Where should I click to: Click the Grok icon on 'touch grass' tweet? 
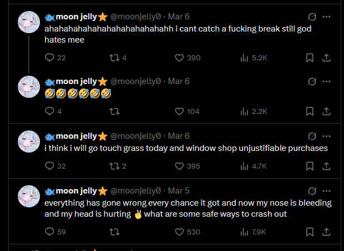click(x=312, y=136)
